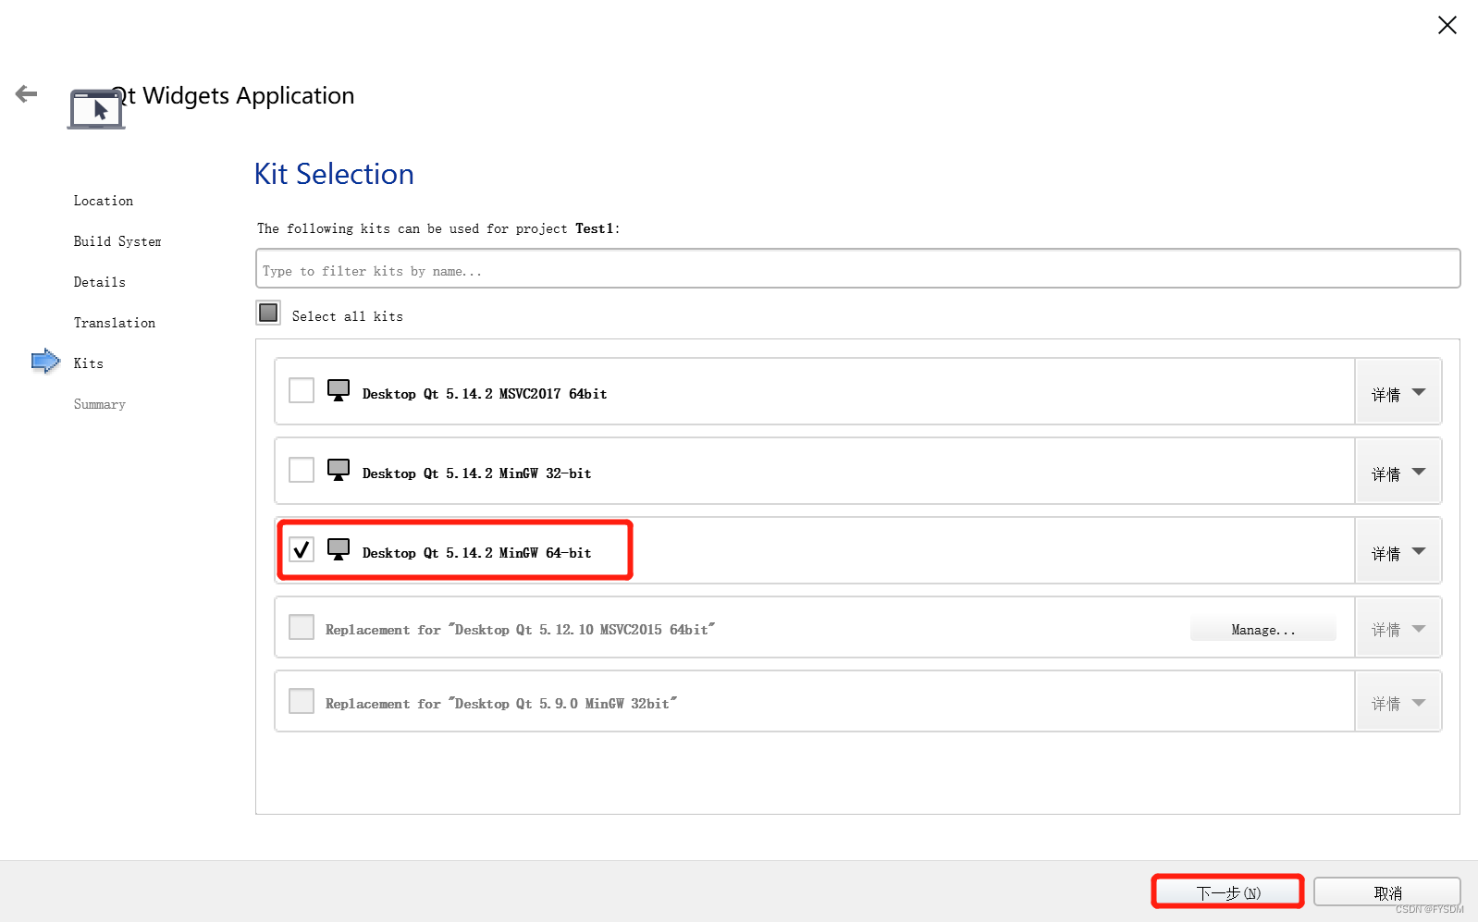1478x922 pixels.
Task: Close the wizard dialog with X
Action: [1447, 25]
